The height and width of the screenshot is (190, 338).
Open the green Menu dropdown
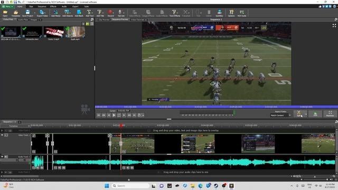coord(7,6)
